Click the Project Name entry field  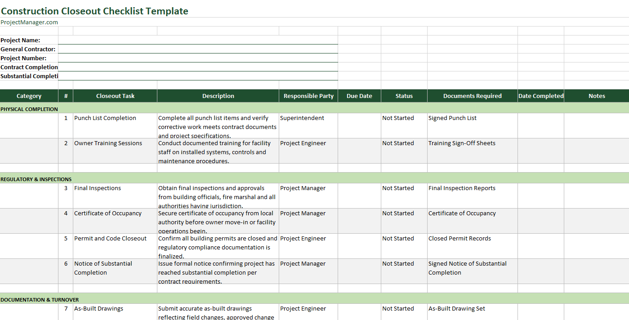(x=198, y=40)
